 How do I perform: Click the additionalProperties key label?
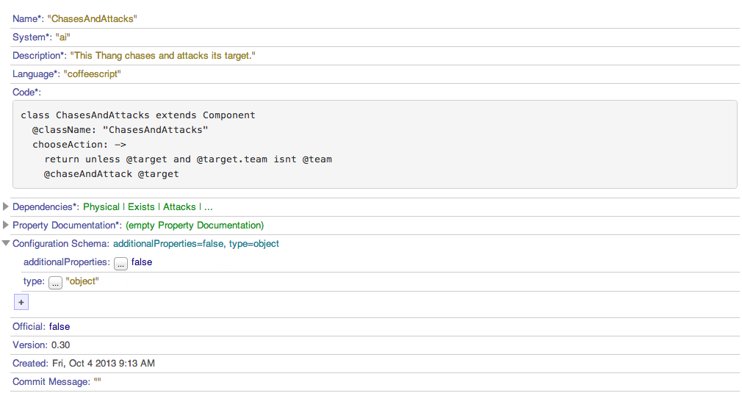coord(67,262)
